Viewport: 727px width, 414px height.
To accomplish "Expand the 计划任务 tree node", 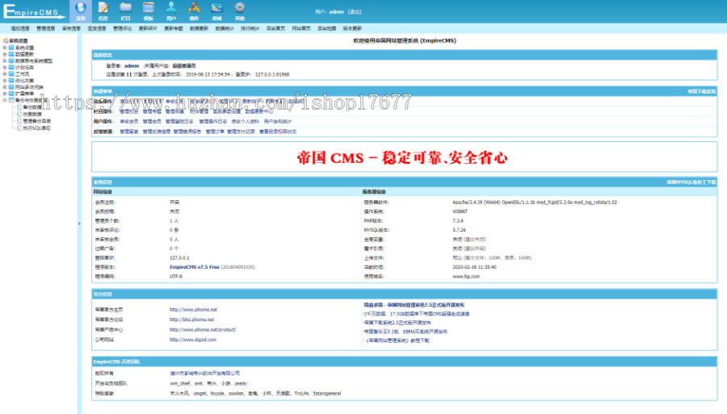I will 5,67.
